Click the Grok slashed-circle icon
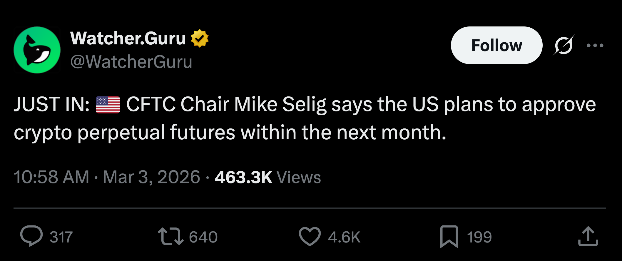 [x=563, y=46]
